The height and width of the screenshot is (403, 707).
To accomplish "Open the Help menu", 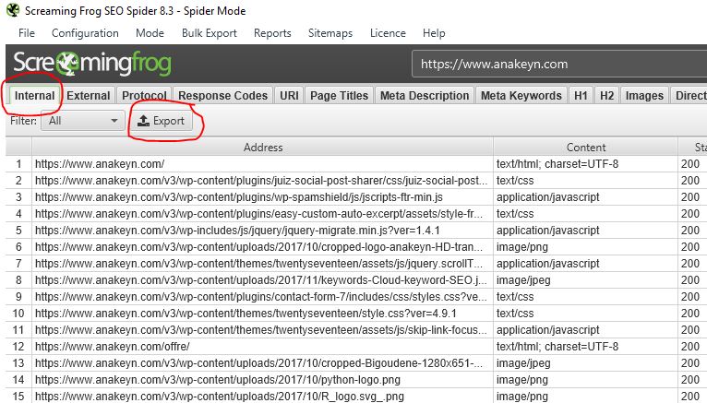I will 434,33.
